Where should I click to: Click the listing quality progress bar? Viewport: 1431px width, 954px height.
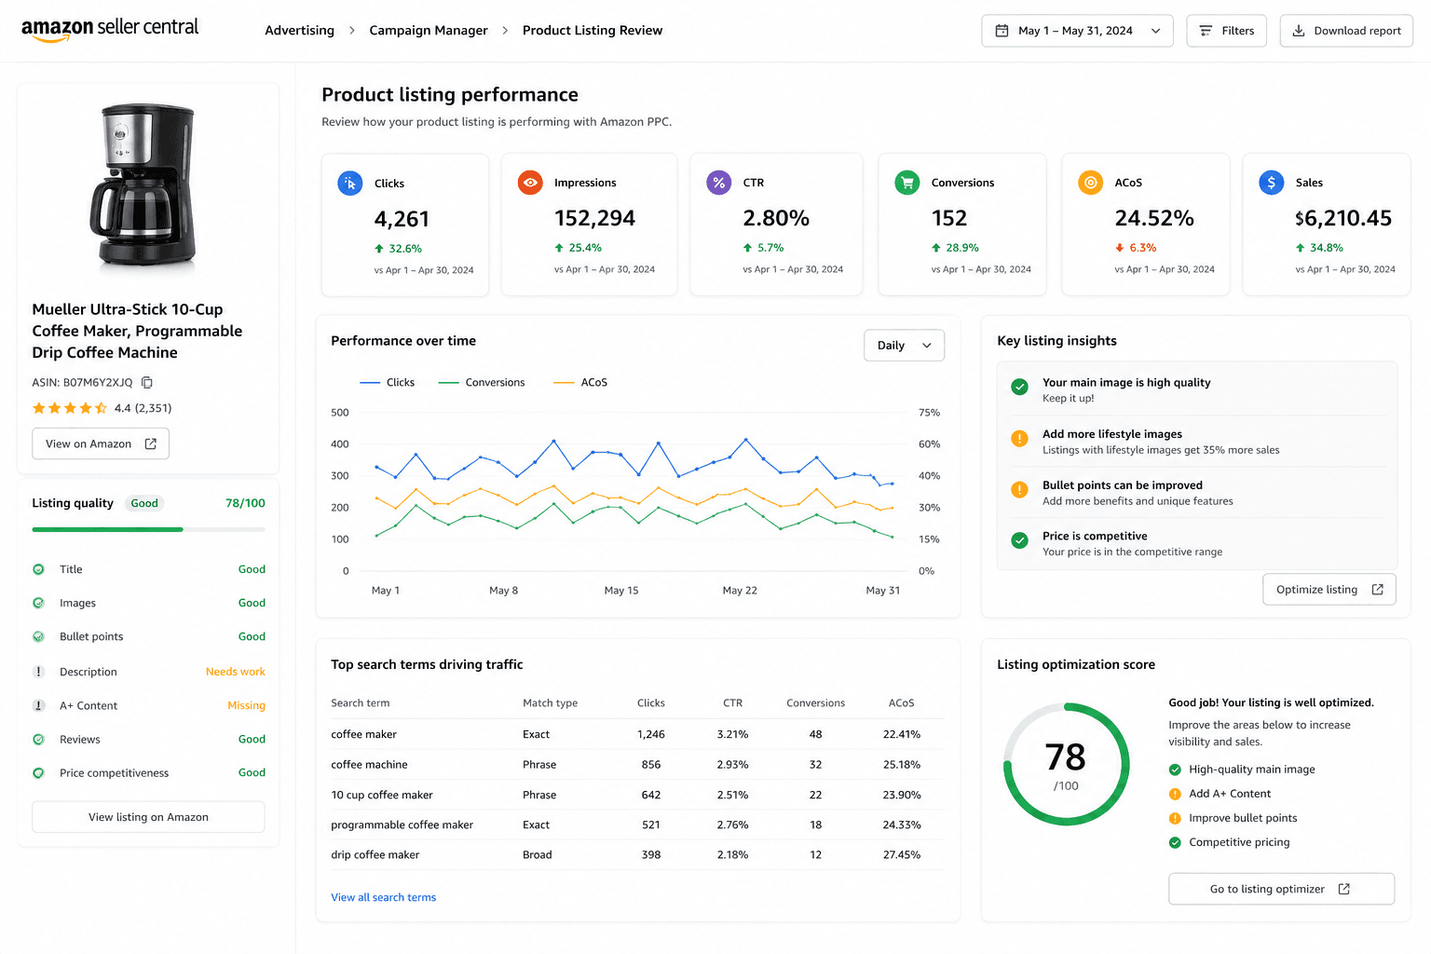click(148, 530)
